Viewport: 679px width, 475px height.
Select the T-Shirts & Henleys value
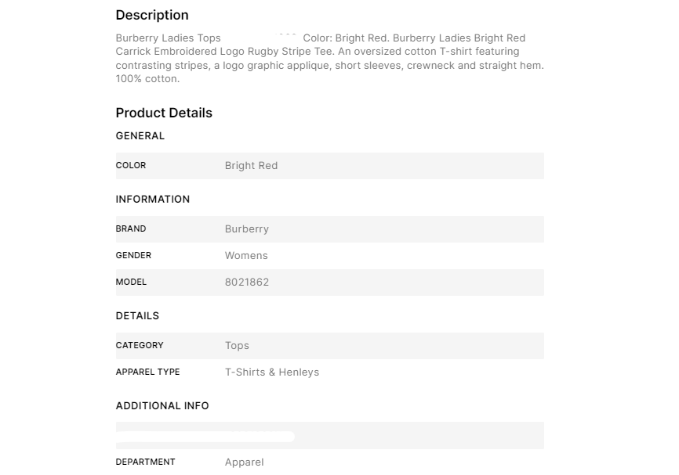tap(272, 372)
